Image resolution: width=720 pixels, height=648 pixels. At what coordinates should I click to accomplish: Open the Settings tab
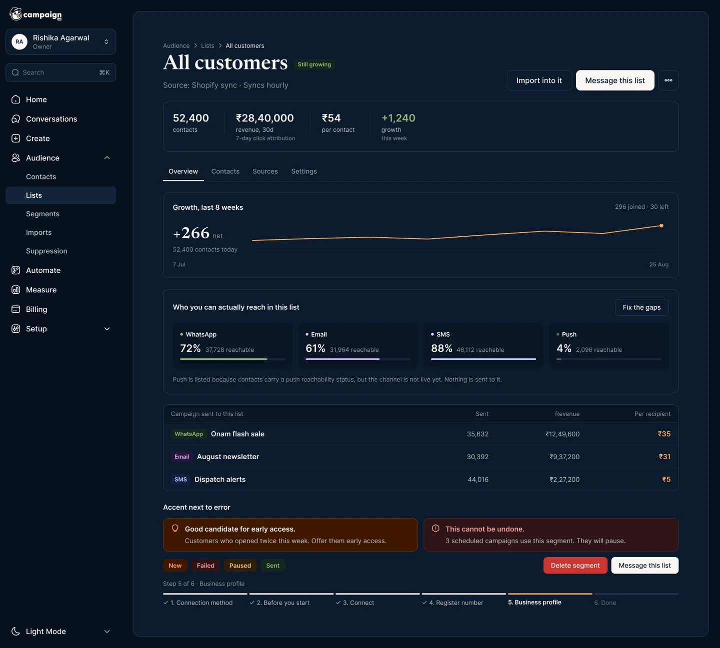304,171
